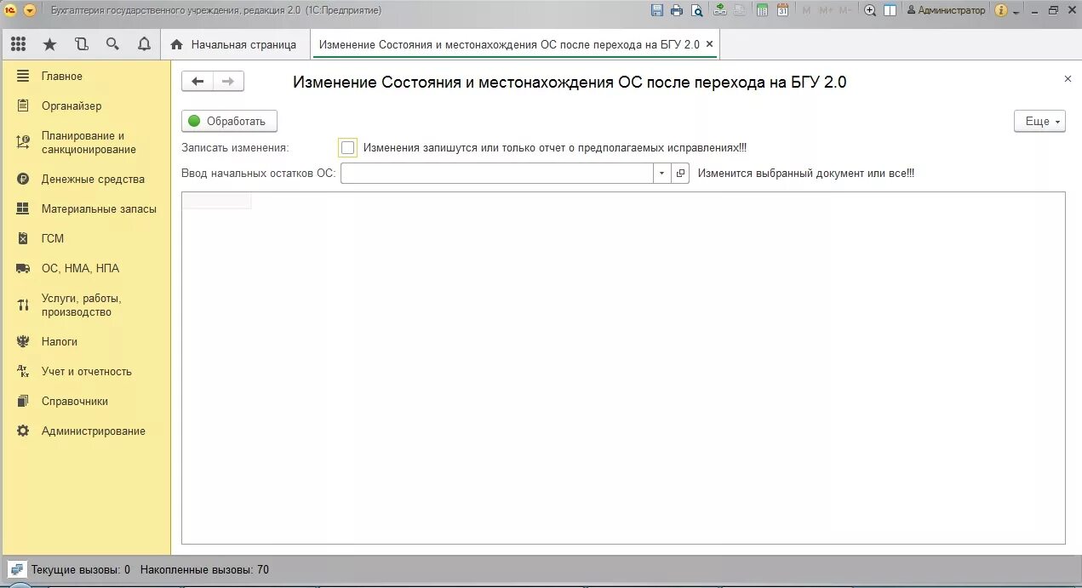This screenshot has width=1082, height=588.
Task: Switch to Начальная страница tab
Action: (x=234, y=44)
